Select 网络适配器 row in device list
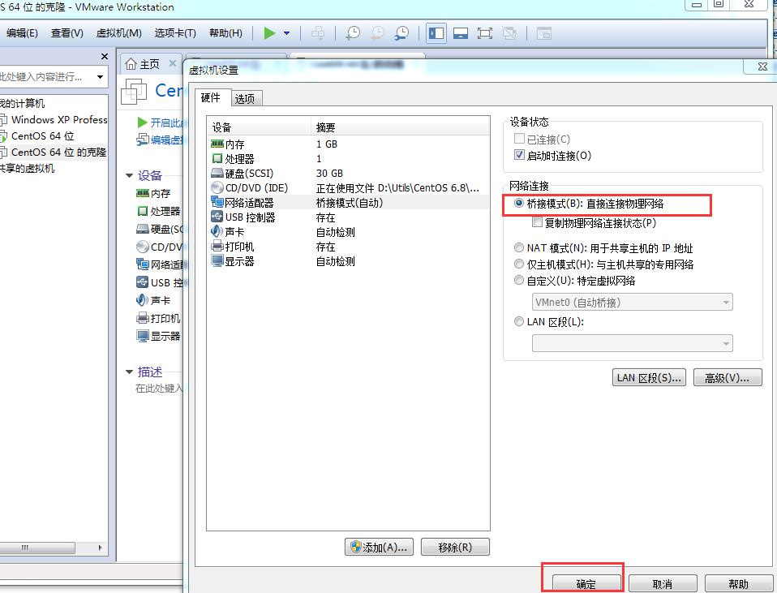This screenshot has height=593, width=777. [348, 202]
